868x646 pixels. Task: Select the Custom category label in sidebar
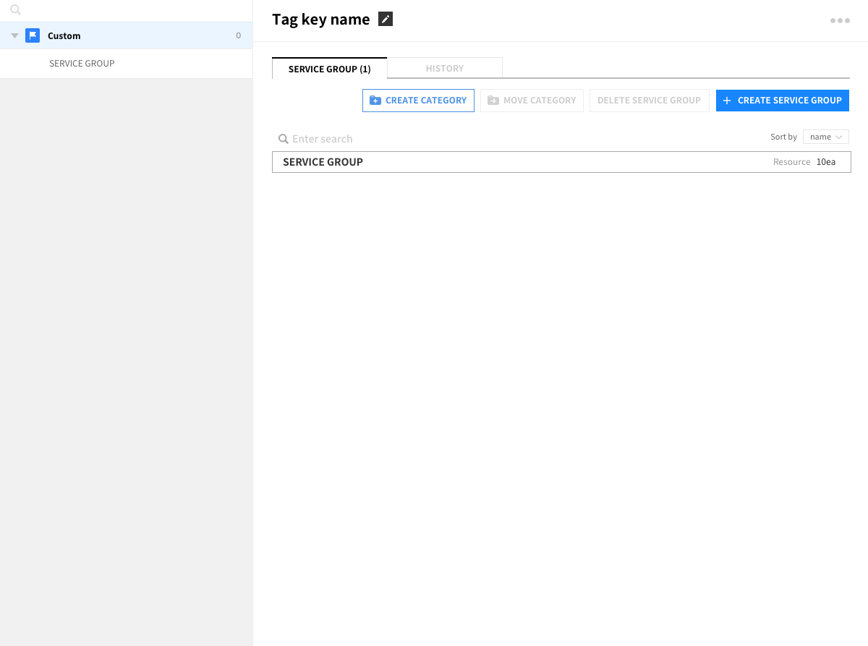click(64, 35)
